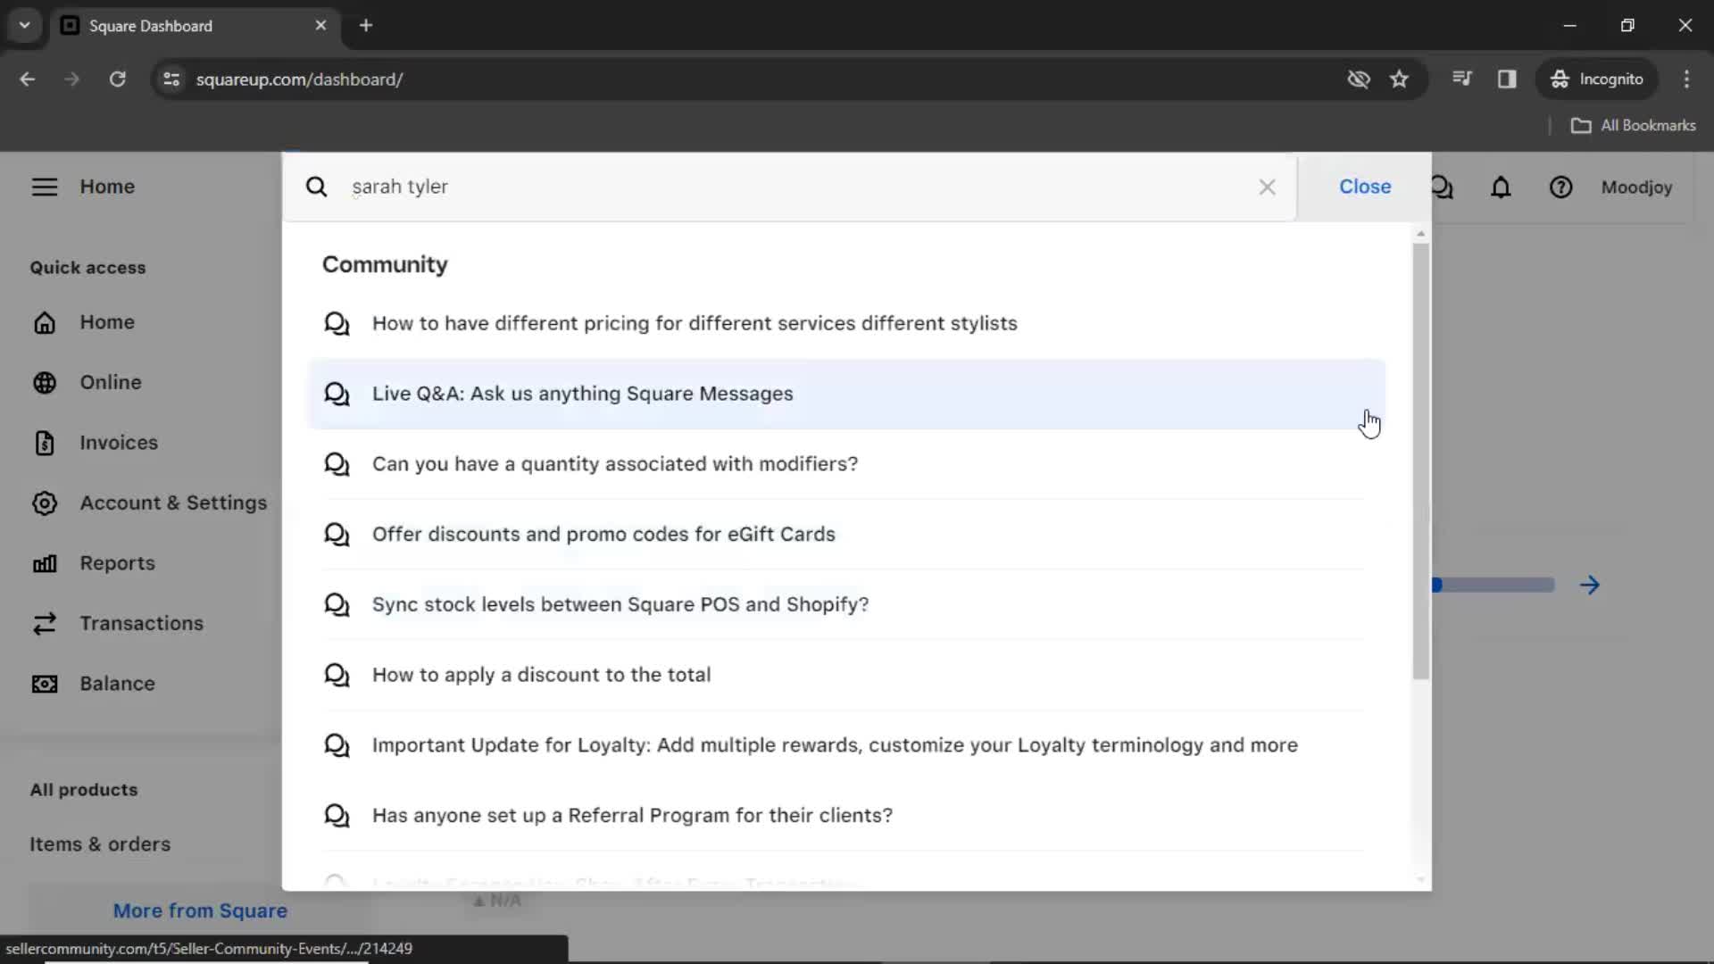
Task: Click the Balance cash icon
Action: tap(45, 684)
